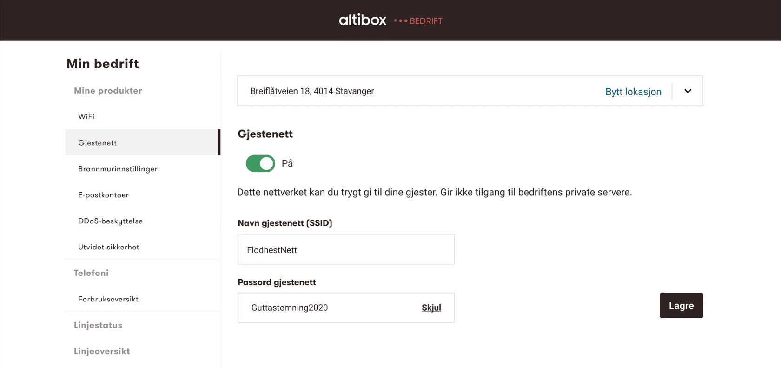Viewport: 781px width, 368px height.
Task: Click the Linjestatus section
Action: [98, 325]
